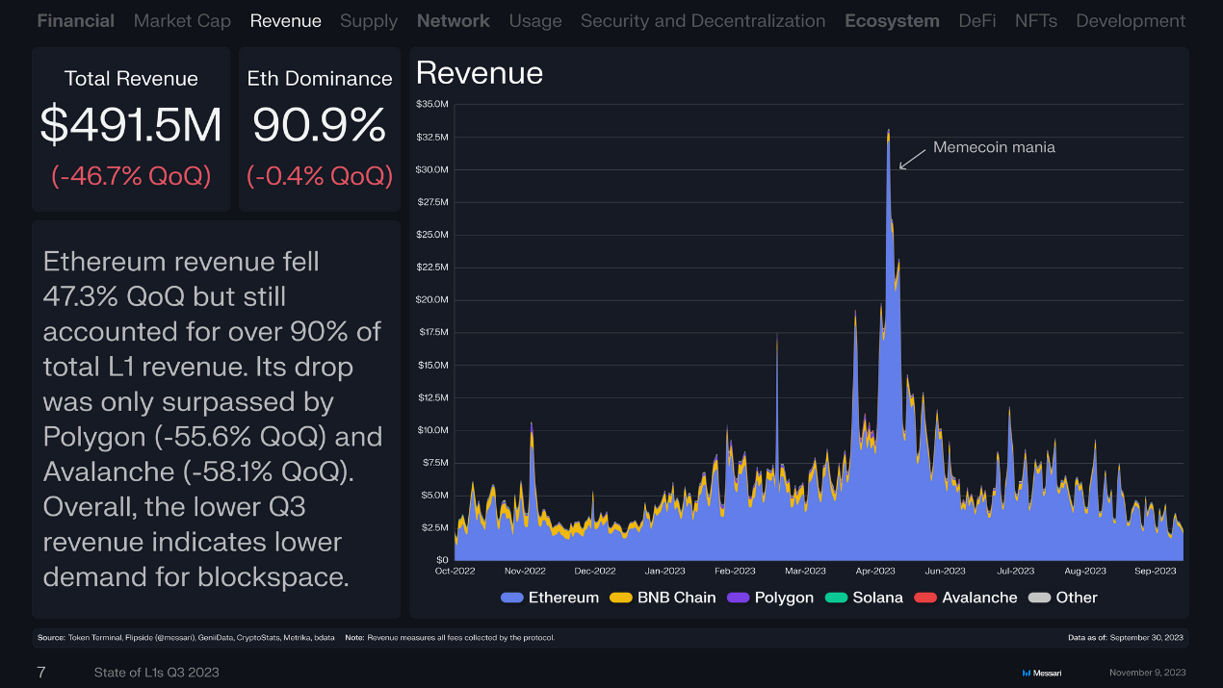Click the Messari logo icon

click(1026, 673)
